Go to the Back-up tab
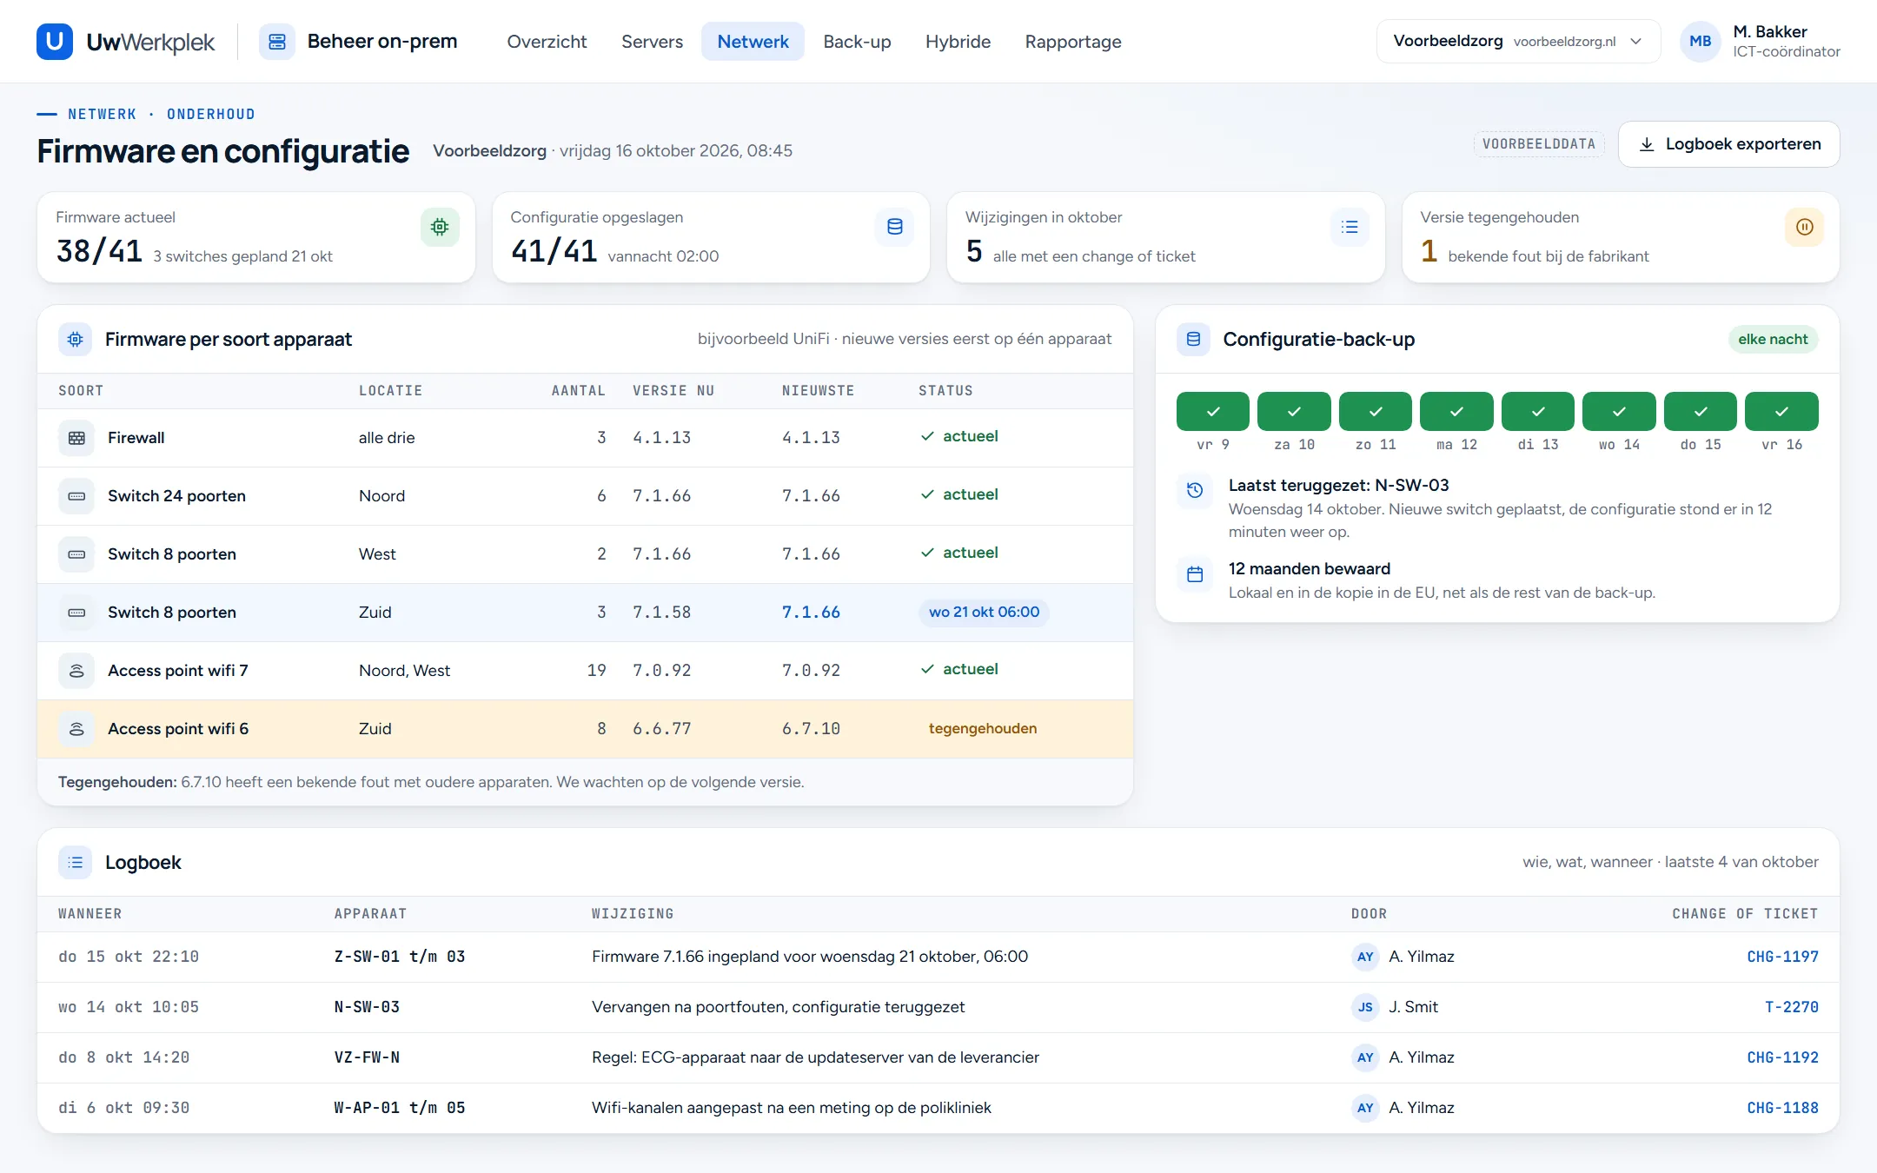 coord(857,42)
